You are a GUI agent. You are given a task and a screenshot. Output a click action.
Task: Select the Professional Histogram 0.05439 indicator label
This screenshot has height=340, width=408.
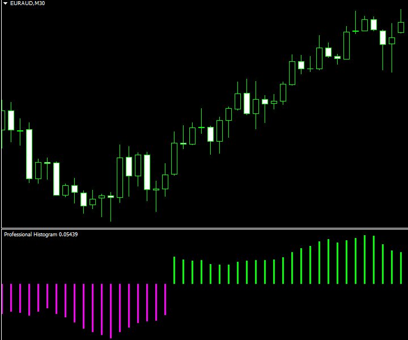click(41, 235)
